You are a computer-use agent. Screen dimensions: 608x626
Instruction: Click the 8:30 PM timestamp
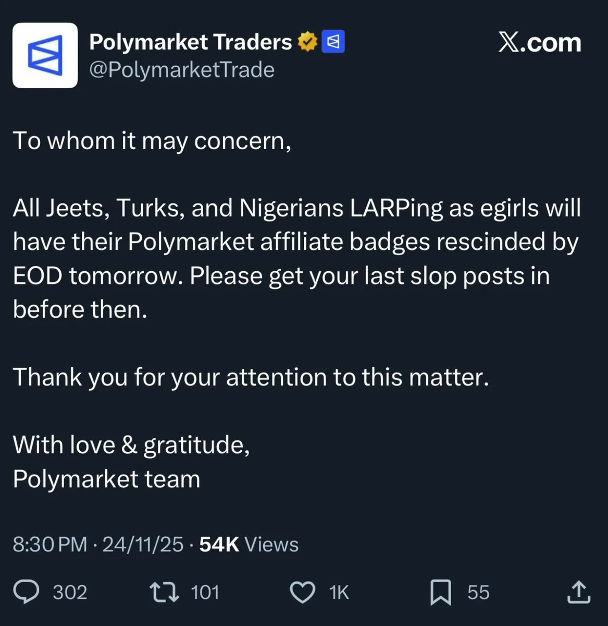49,545
